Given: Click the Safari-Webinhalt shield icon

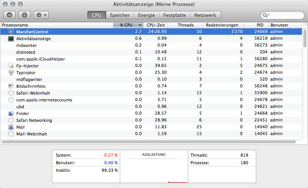Looking at the screenshot, I should click(11, 93).
